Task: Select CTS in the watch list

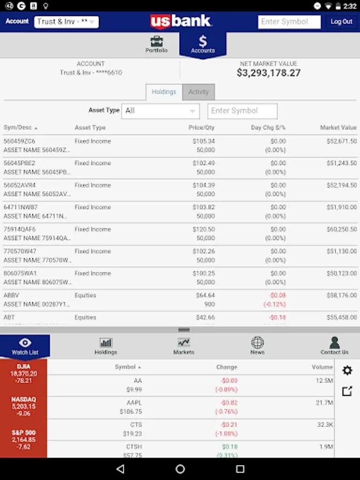Action: tap(190, 429)
